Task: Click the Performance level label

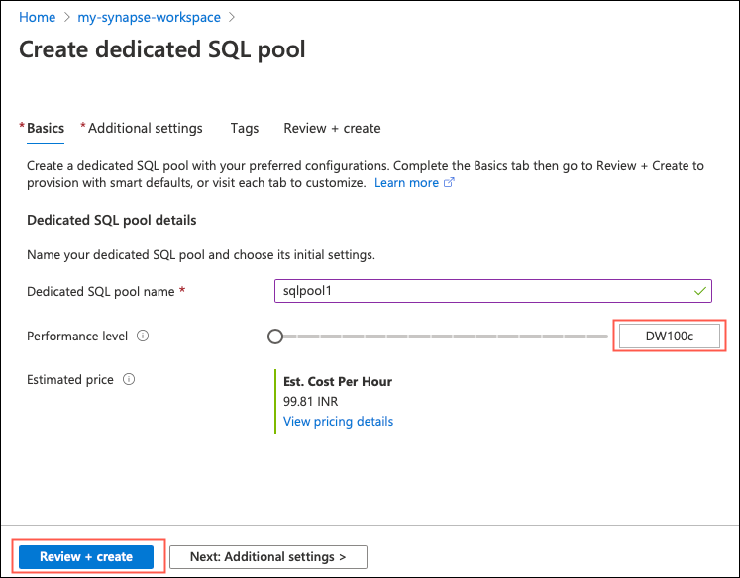Action: point(77,337)
